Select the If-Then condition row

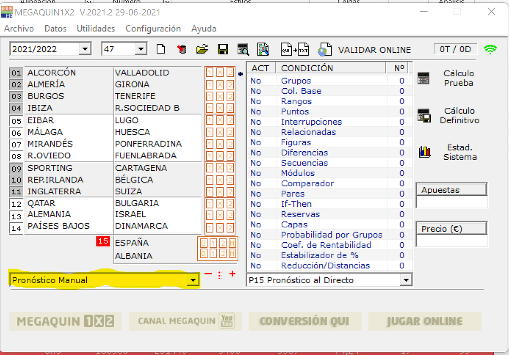329,204
